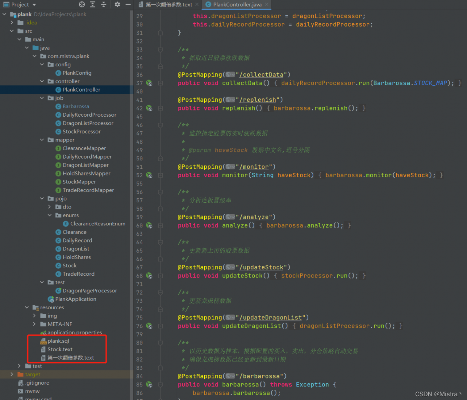
Task: Hide the Project panel with the minus icon
Action: pos(128,4)
